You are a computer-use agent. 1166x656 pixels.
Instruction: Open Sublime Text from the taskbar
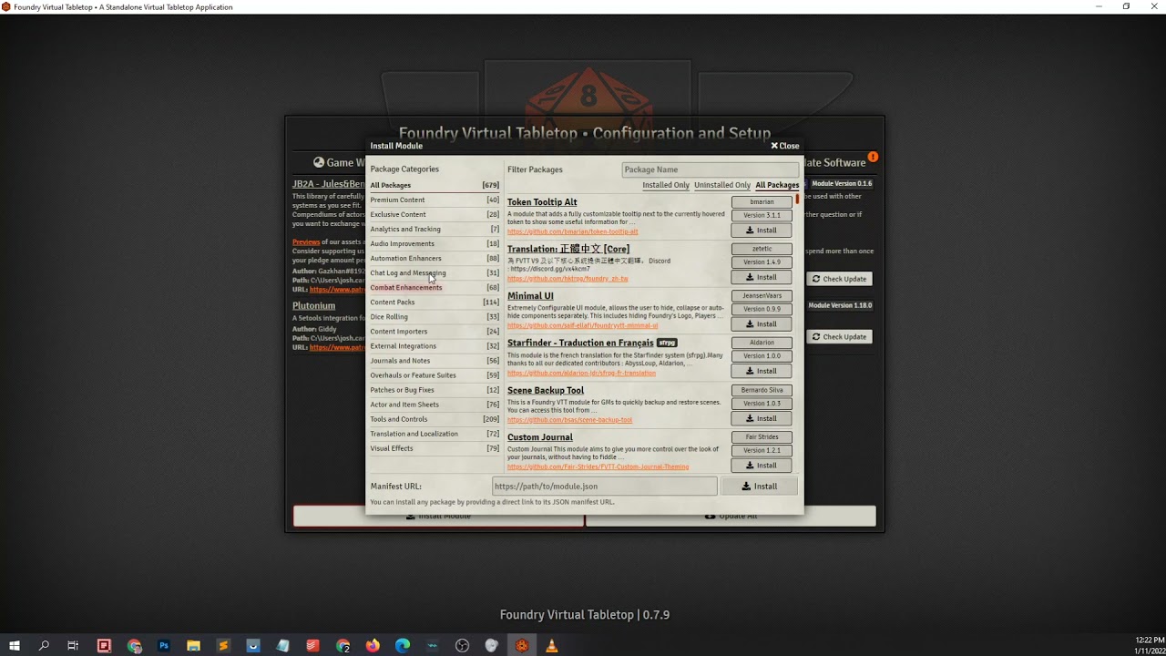coord(223,646)
